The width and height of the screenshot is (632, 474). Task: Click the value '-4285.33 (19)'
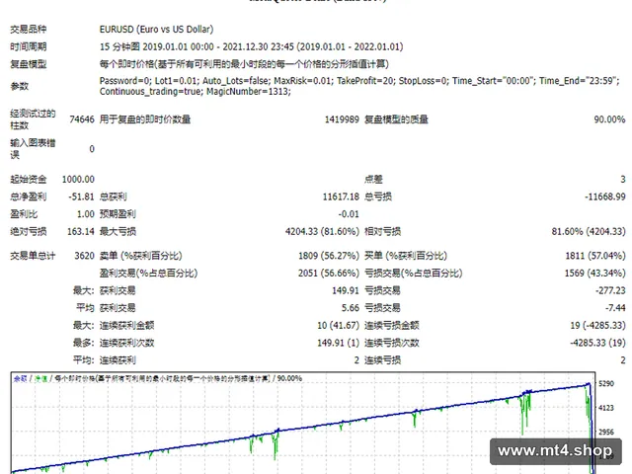click(x=597, y=343)
